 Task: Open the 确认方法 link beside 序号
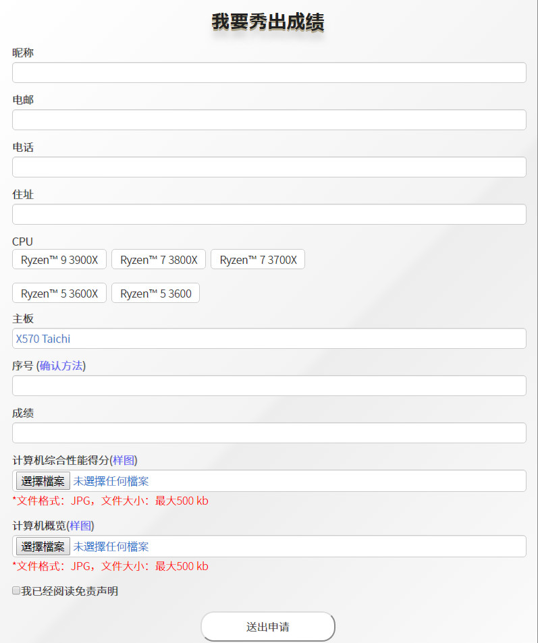(61, 366)
